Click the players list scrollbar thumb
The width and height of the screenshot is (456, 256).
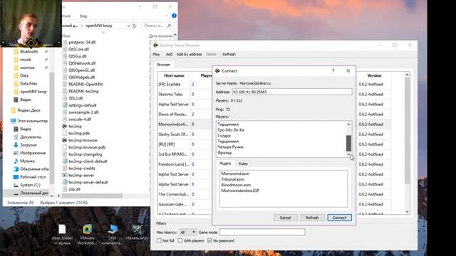348,143
